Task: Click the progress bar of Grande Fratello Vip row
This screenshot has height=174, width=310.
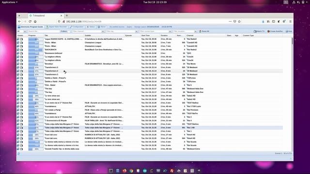Action: point(36,149)
